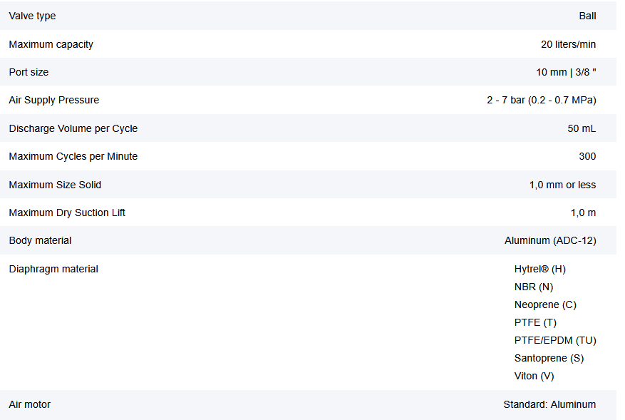The width and height of the screenshot is (625, 420).
Task: Select the Ball valve type value
Action: pos(587,16)
